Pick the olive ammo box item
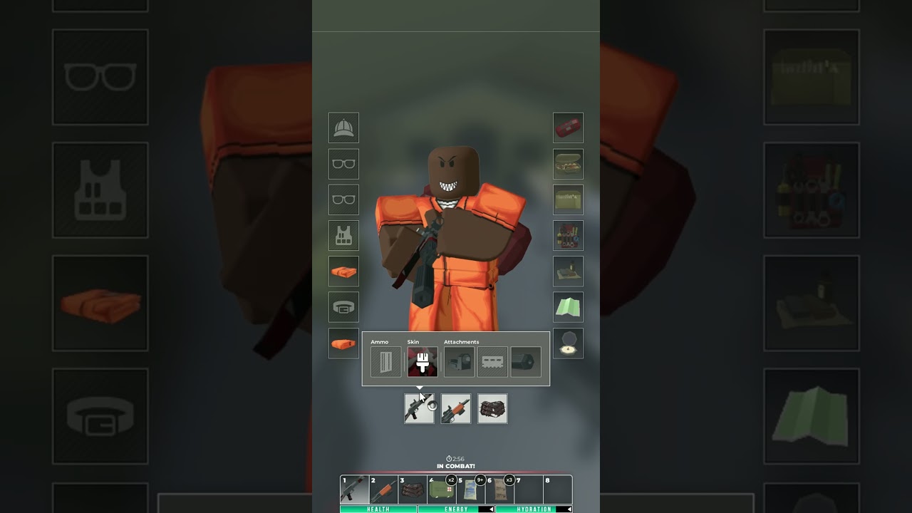912x513 pixels. [569, 199]
